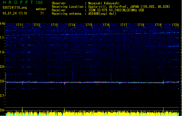This screenshot has width=182, height=116.
Task: Click the 1711 time marker
Action: 19,25
